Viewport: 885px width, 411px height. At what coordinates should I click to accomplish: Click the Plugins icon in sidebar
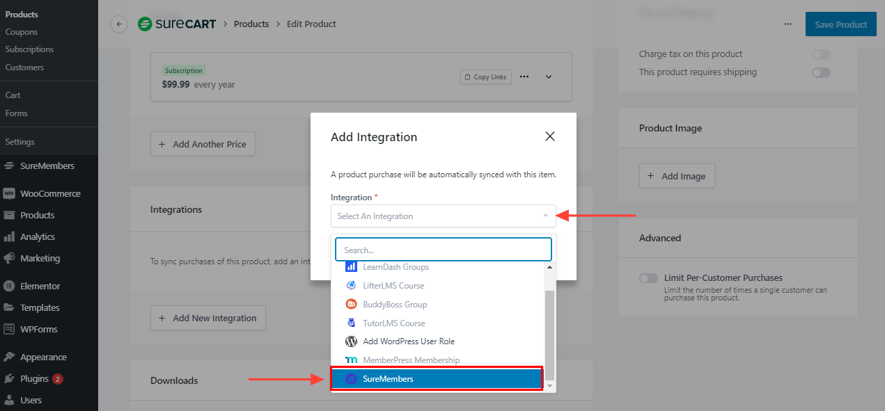coord(10,379)
